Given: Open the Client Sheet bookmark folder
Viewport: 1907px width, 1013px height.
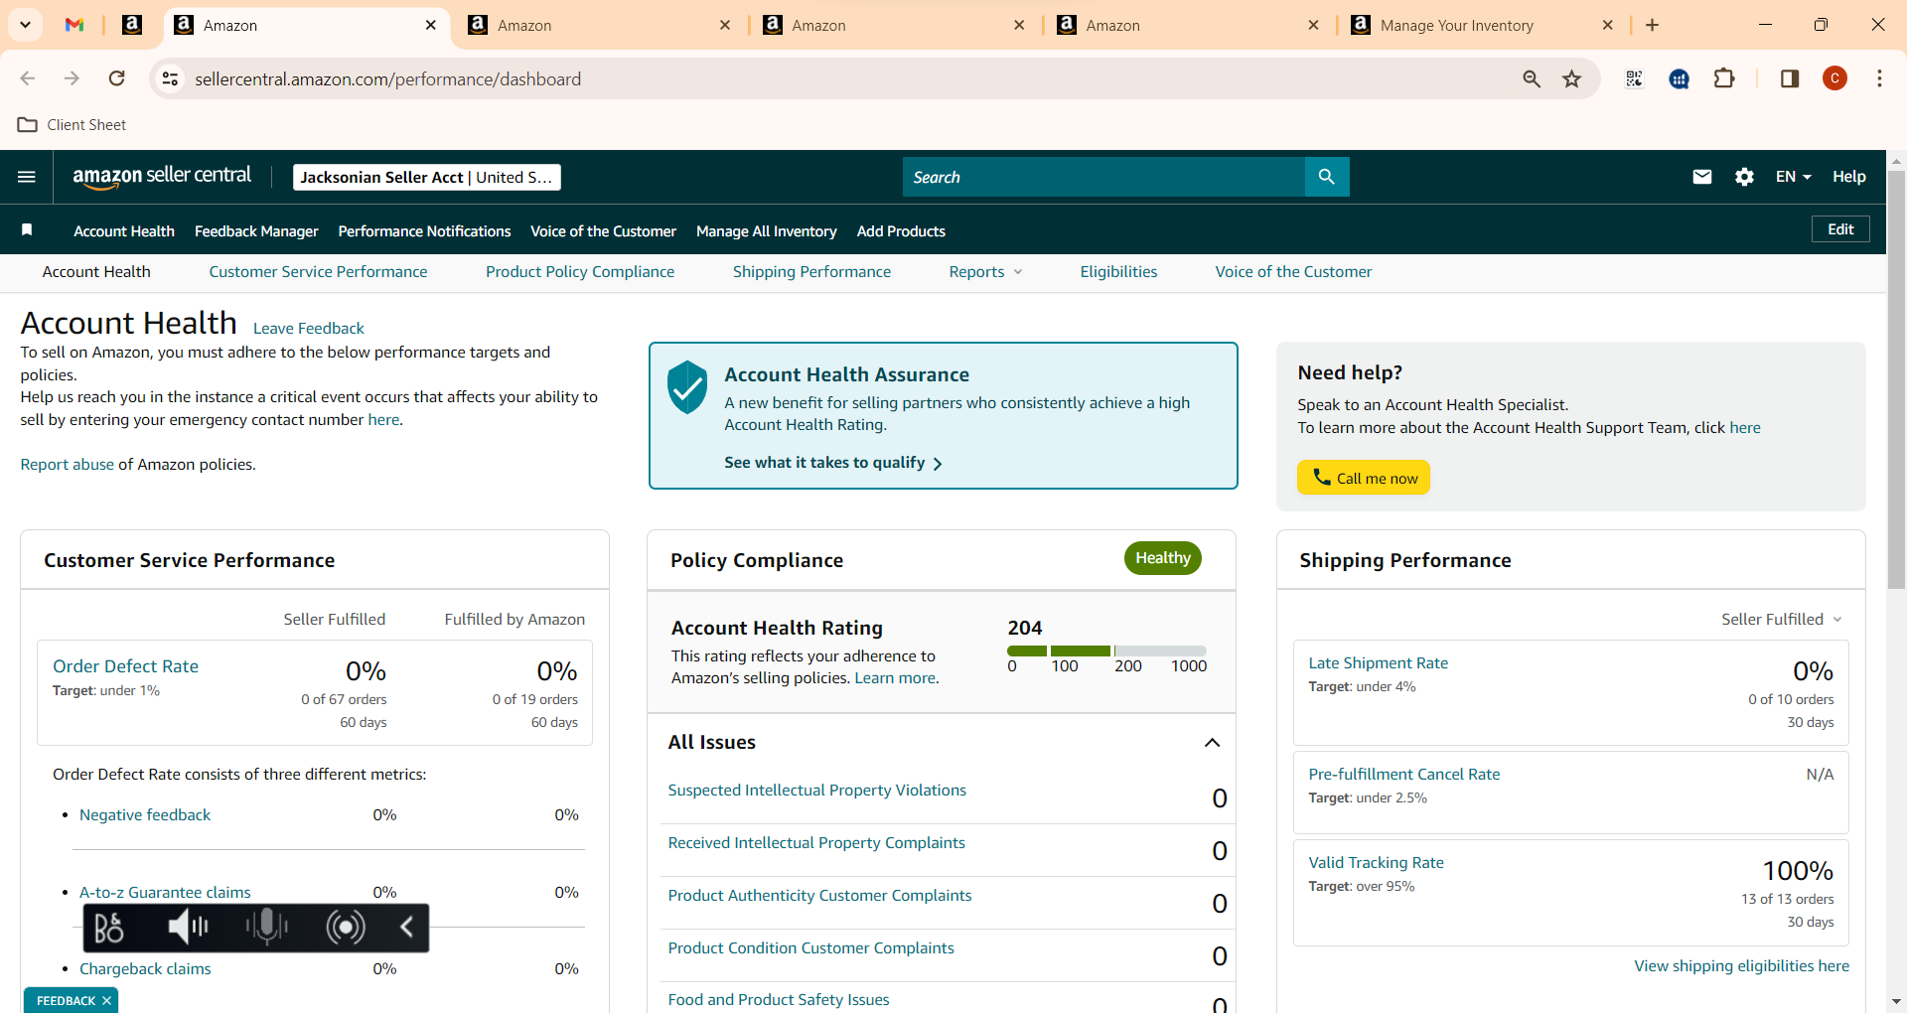Looking at the screenshot, I should (x=73, y=125).
